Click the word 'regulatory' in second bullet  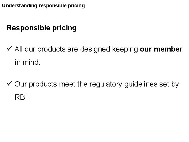pyautogui.click(x=106, y=84)
